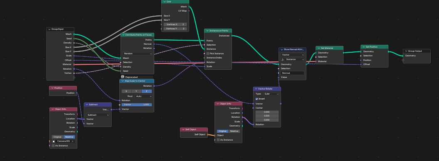Click the Instances output socket
The height and width of the screenshot is (161, 439).
point(232,36)
